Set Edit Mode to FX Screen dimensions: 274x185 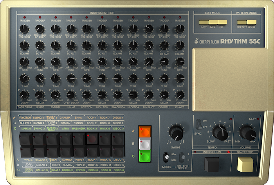[x=222, y=23]
